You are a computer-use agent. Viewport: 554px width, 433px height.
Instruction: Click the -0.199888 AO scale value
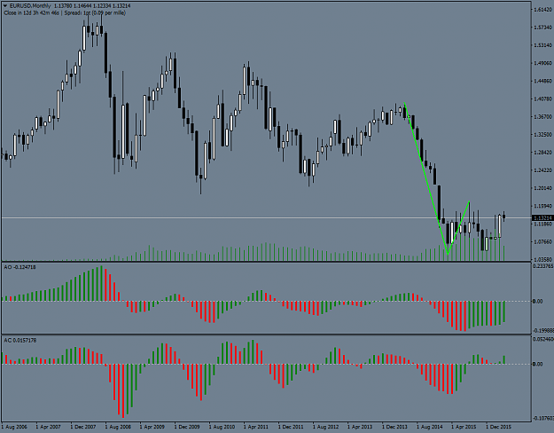click(542, 330)
